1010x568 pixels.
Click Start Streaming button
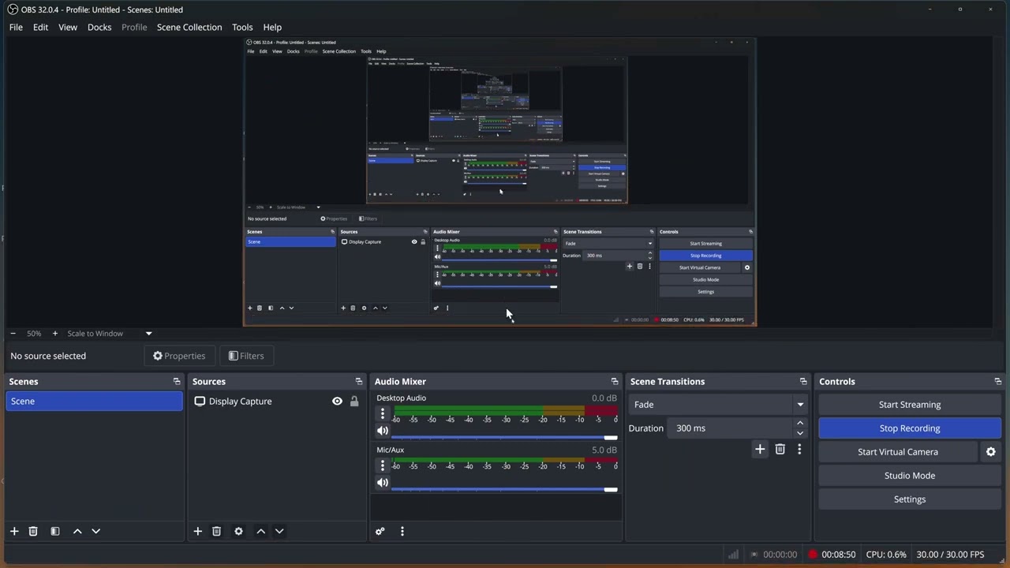[910, 405]
